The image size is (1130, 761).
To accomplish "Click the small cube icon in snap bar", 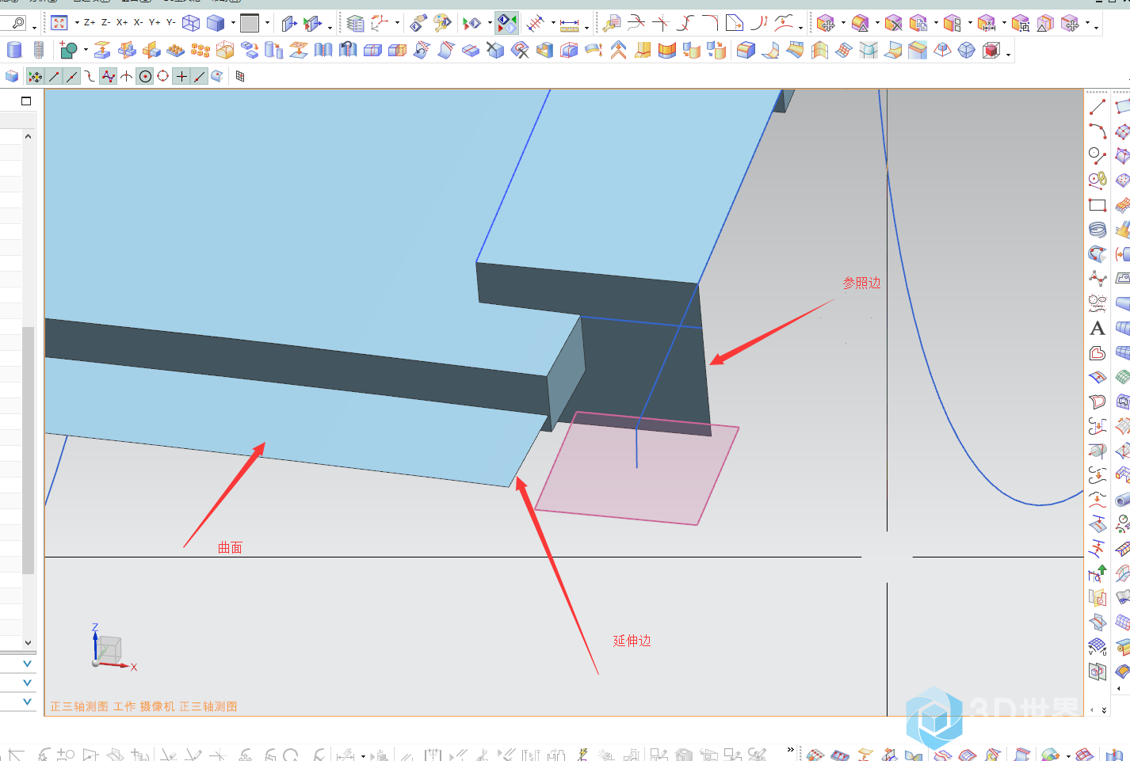I will coord(12,76).
